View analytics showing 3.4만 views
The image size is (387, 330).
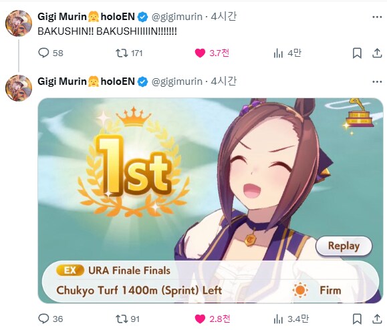click(291, 319)
